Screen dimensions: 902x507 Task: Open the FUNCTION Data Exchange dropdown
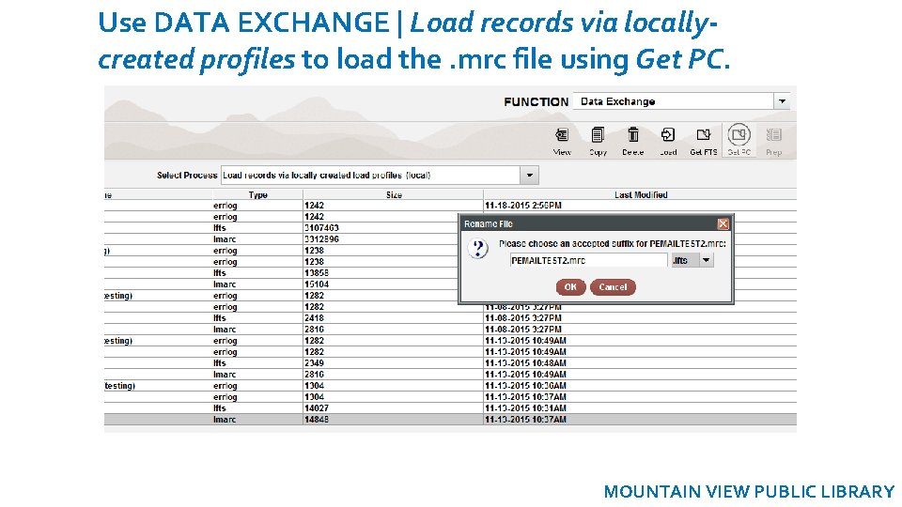(x=782, y=101)
